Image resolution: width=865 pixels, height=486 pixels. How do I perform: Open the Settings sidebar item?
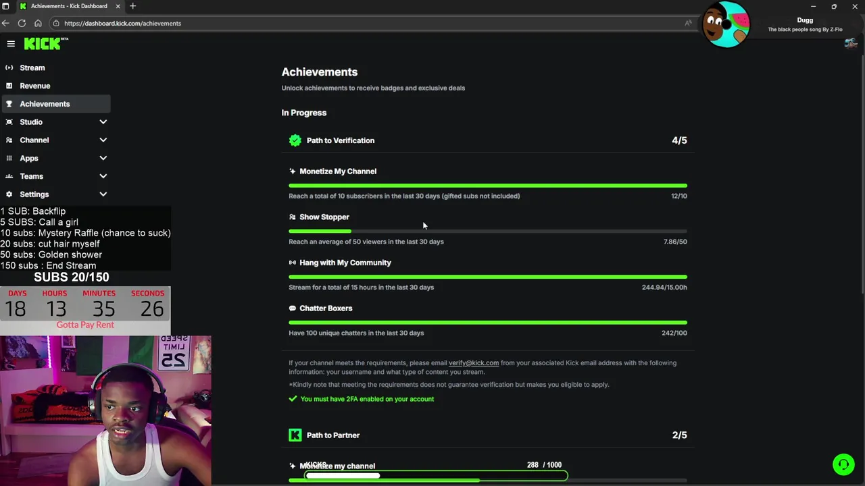[34, 194]
